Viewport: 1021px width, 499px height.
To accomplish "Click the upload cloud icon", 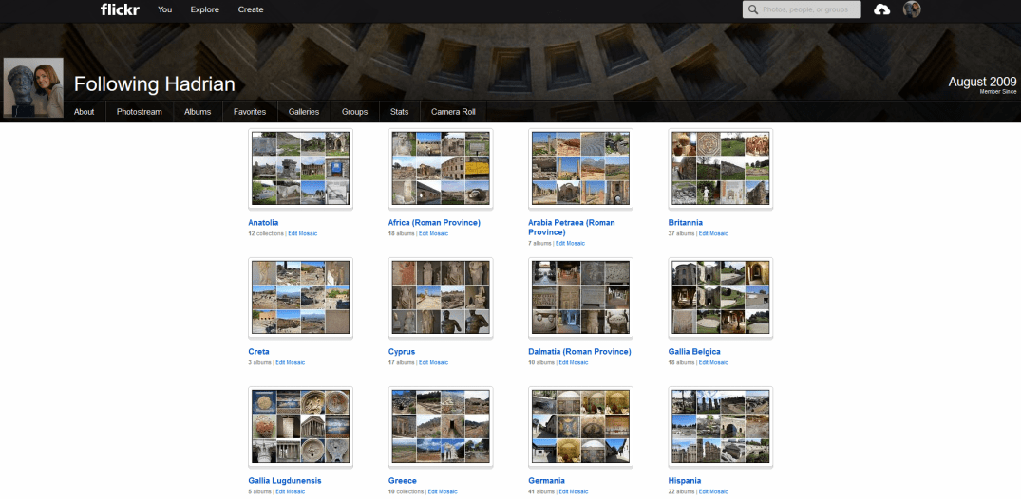I will 881,9.
